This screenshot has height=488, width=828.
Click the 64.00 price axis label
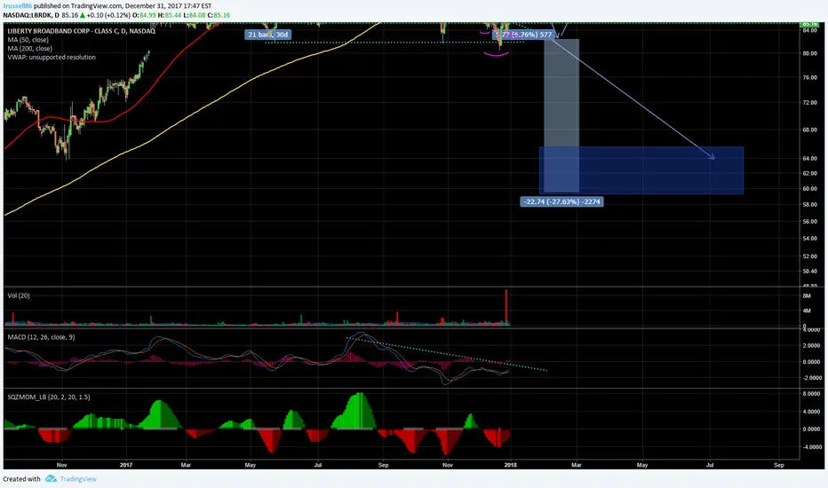tap(809, 158)
